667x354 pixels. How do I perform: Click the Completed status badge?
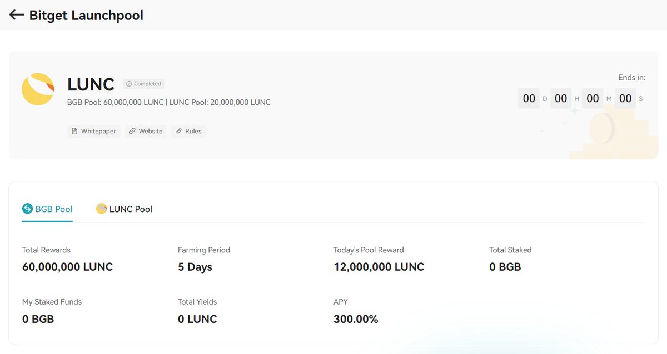[x=143, y=84]
